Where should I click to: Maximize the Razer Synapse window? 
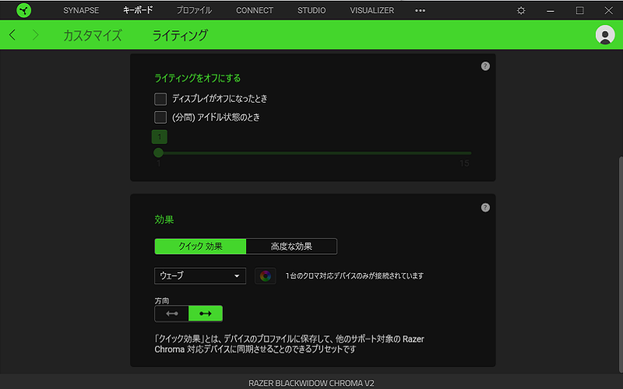[x=579, y=10]
